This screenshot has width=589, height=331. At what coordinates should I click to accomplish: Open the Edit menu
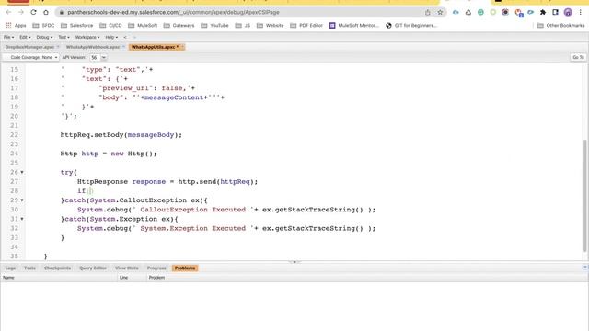(25, 37)
